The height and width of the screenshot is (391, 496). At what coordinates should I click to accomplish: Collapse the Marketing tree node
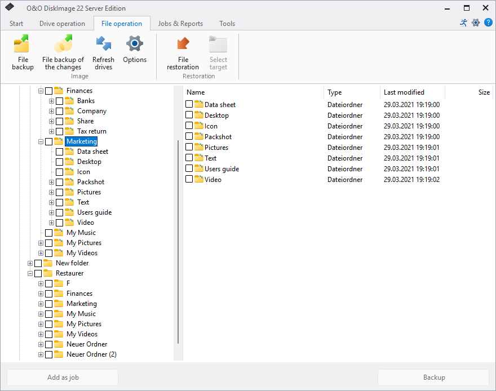click(41, 141)
